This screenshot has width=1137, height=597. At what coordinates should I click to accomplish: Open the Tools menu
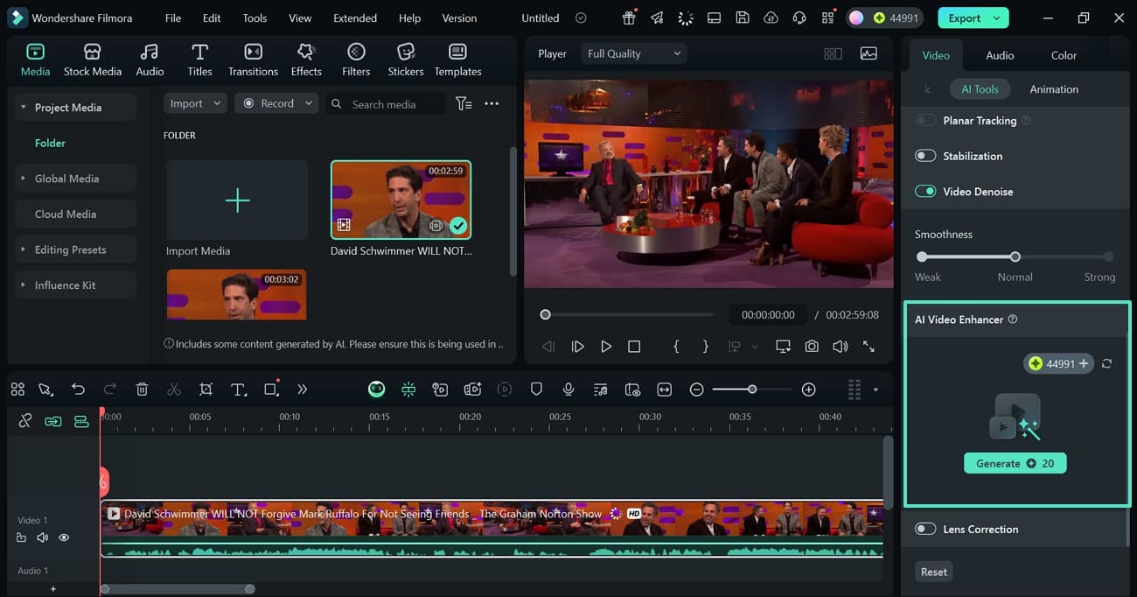tap(255, 18)
